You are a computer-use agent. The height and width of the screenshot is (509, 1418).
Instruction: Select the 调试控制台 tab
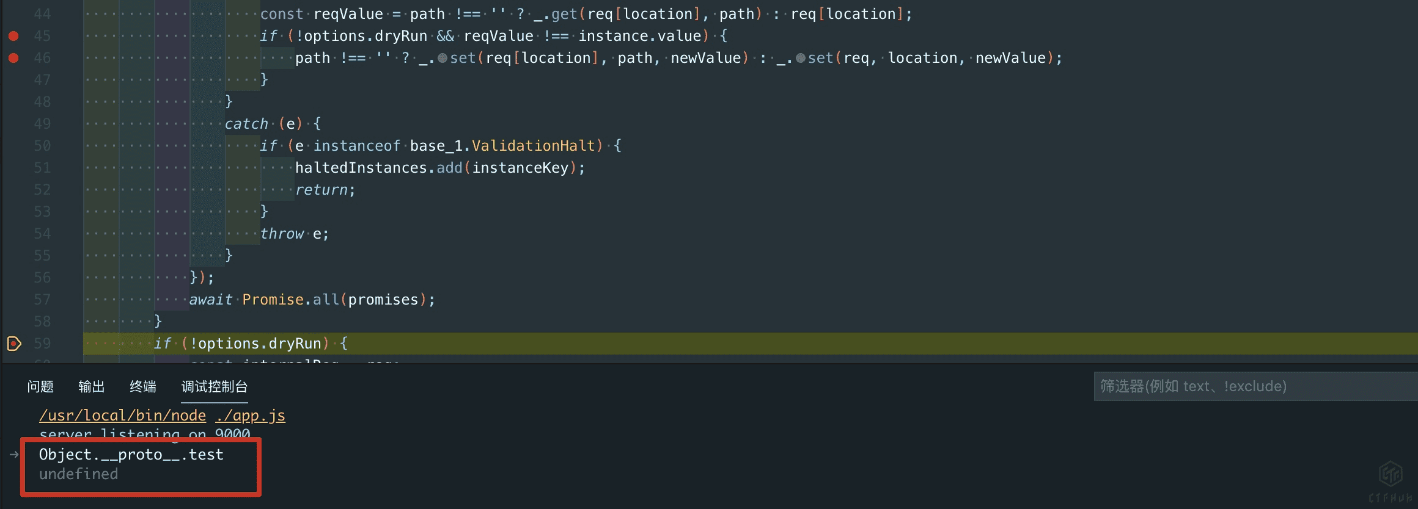(215, 386)
